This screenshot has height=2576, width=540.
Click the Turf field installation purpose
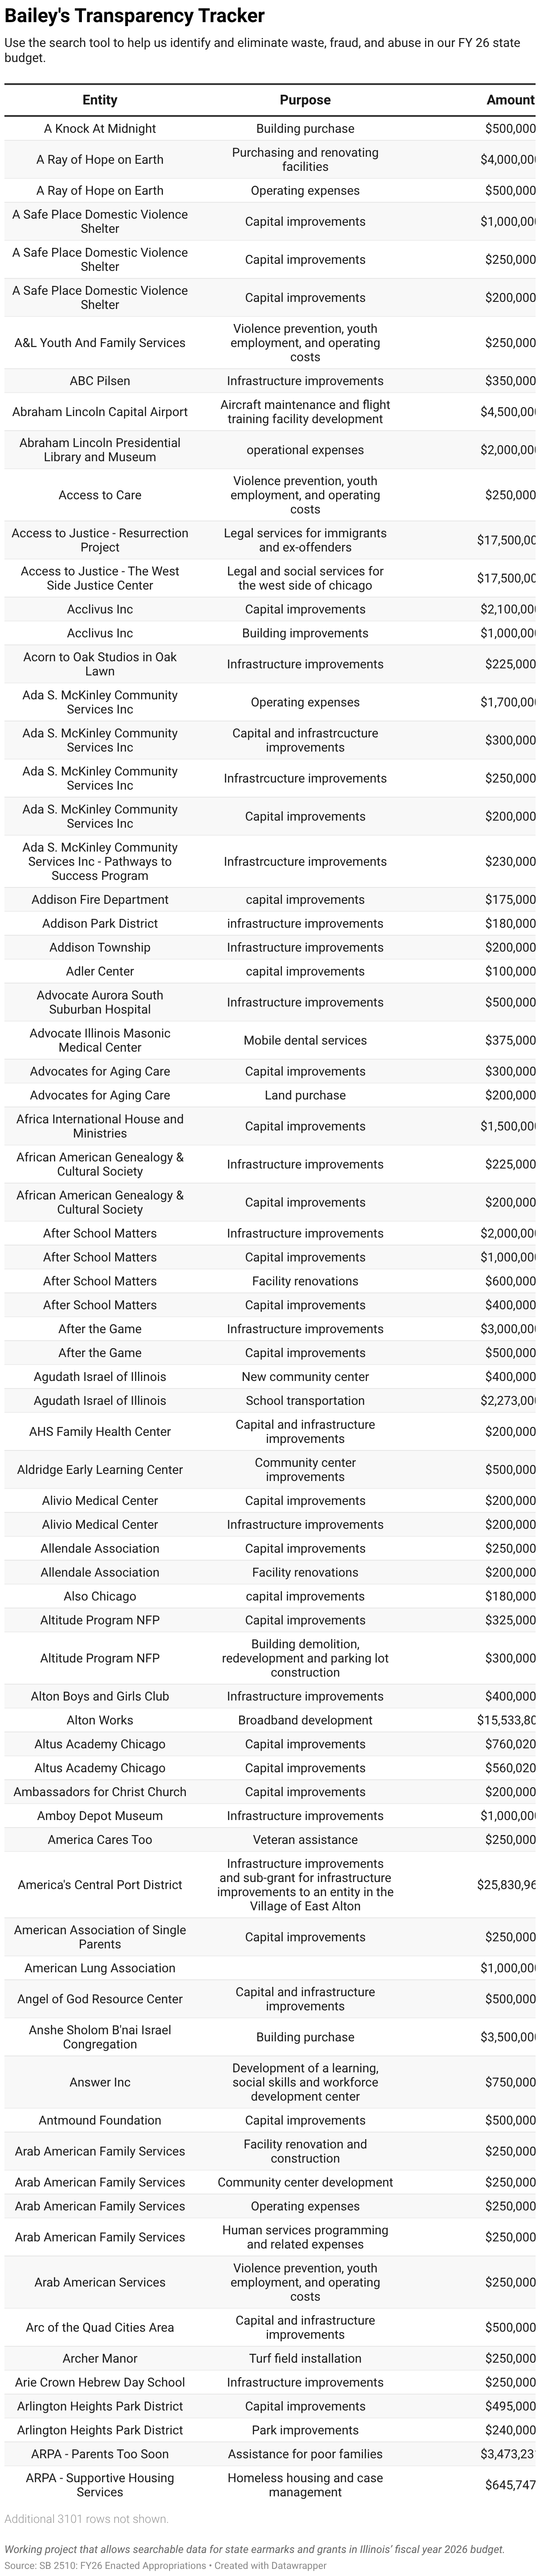click(305, 2358)
